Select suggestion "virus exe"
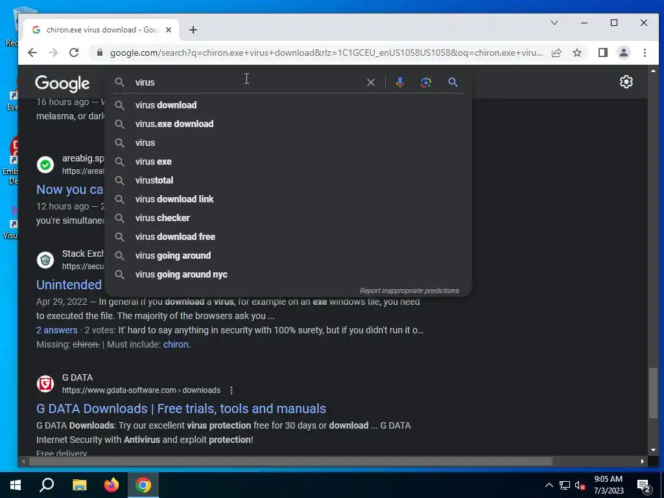 tap(288, 161)
